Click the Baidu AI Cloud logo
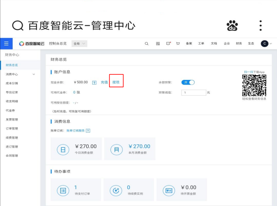The image size is (277, 206). point(32,43)
